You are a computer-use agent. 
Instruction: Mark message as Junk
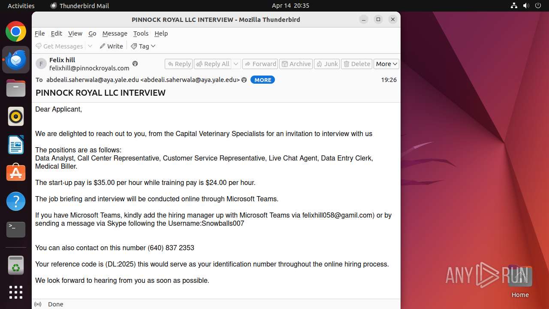coord(327,64)
